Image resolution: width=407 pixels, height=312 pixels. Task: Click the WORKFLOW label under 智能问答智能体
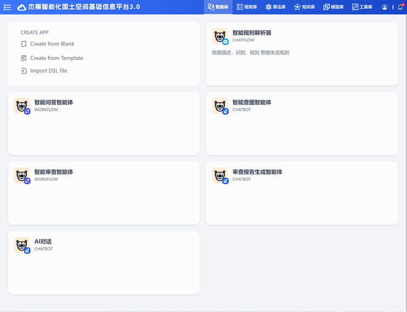(46, 110)
